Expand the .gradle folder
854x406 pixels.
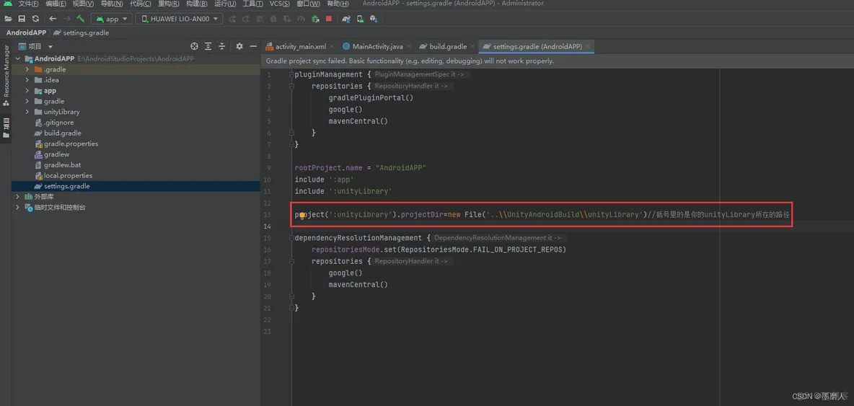pyautogui.click(x=27, y=70)
